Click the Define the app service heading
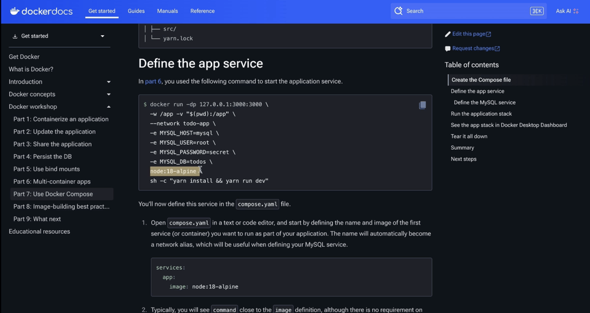The image size is (590, 313). [200, 63]
